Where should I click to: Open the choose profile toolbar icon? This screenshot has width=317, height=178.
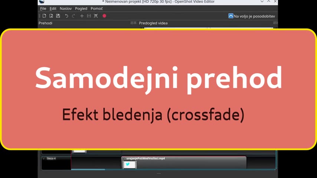pyautogui.click(x=89, y=16)
